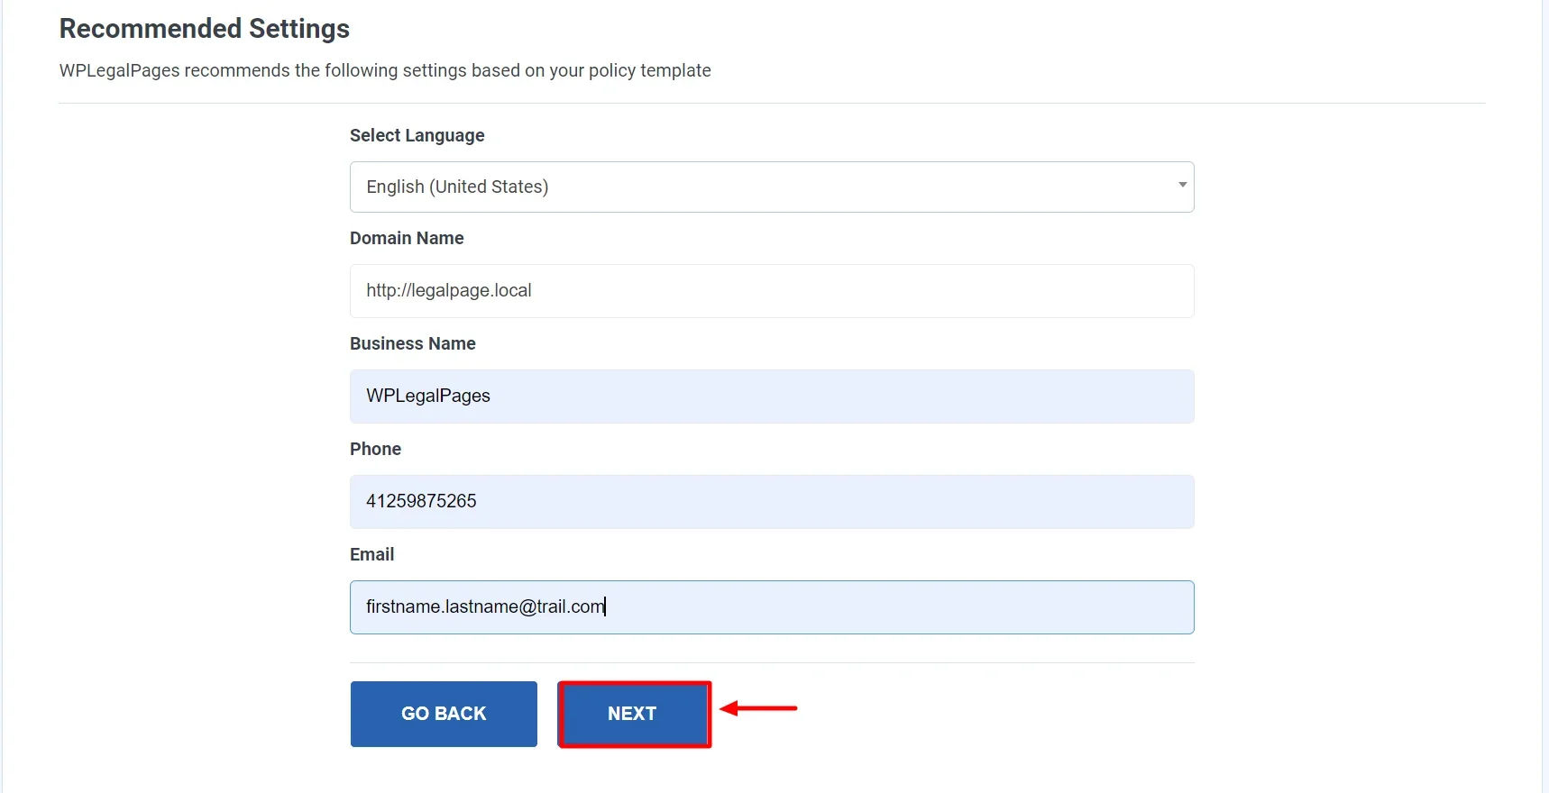1549x793 pixels.
Task: Click the divider line below page description
Action: (x=771, y=104)
